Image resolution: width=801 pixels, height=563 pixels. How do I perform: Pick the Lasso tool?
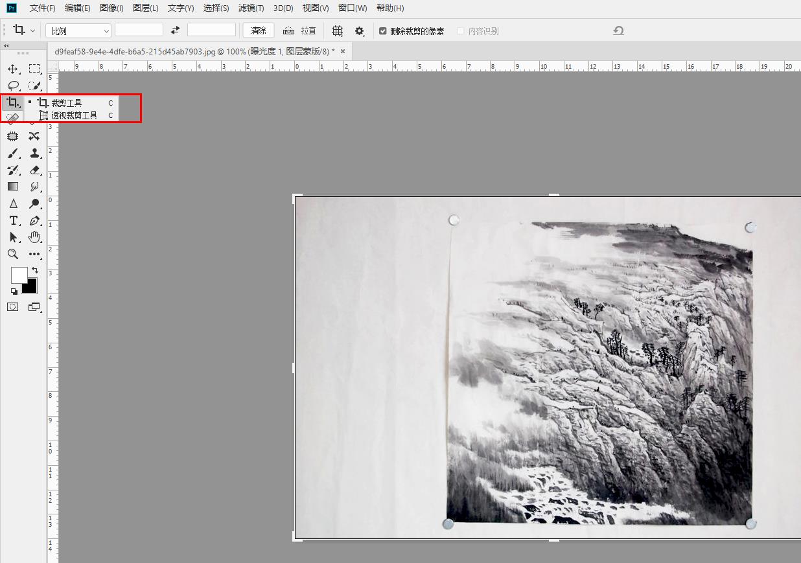(x=13, y=86)
